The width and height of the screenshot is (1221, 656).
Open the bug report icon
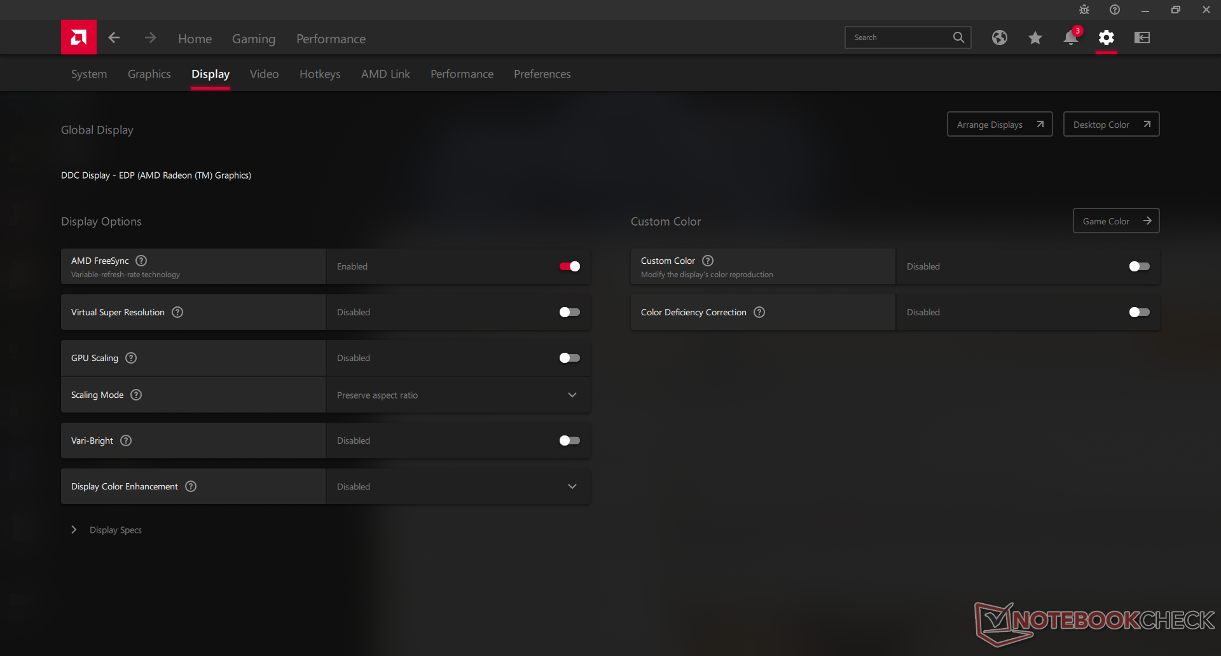(1084, 10)
